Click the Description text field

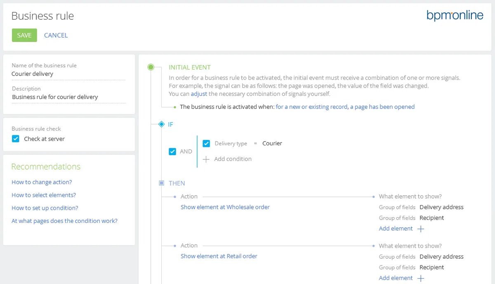point(68,97)
